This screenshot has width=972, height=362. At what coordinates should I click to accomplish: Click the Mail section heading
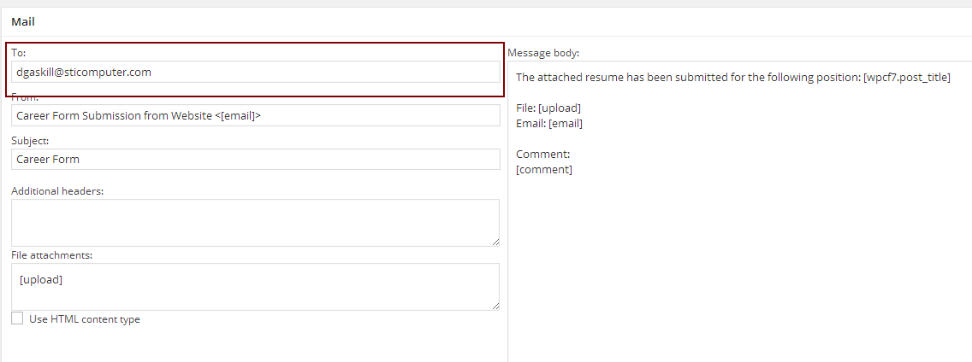tap(23, 21)
